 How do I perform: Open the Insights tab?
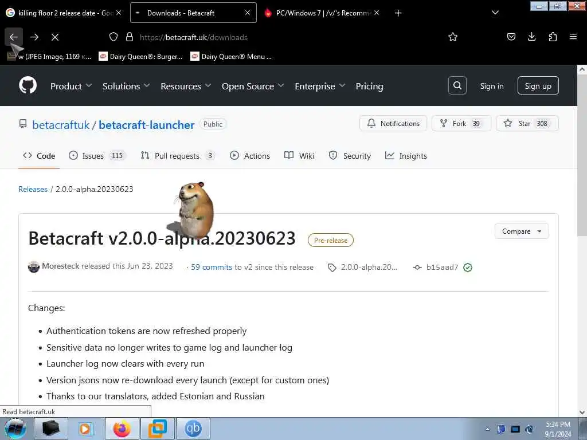(406, 156)
